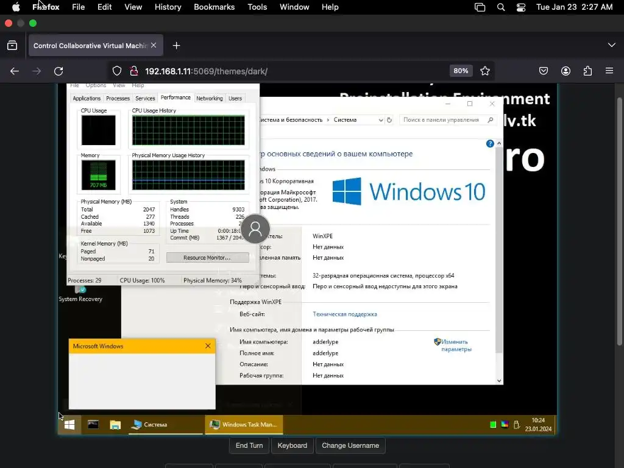Select Windows Task Manager taskbar button
This screenshot has height=468, width=624.
pyautogui.click(x=244, y=425)
